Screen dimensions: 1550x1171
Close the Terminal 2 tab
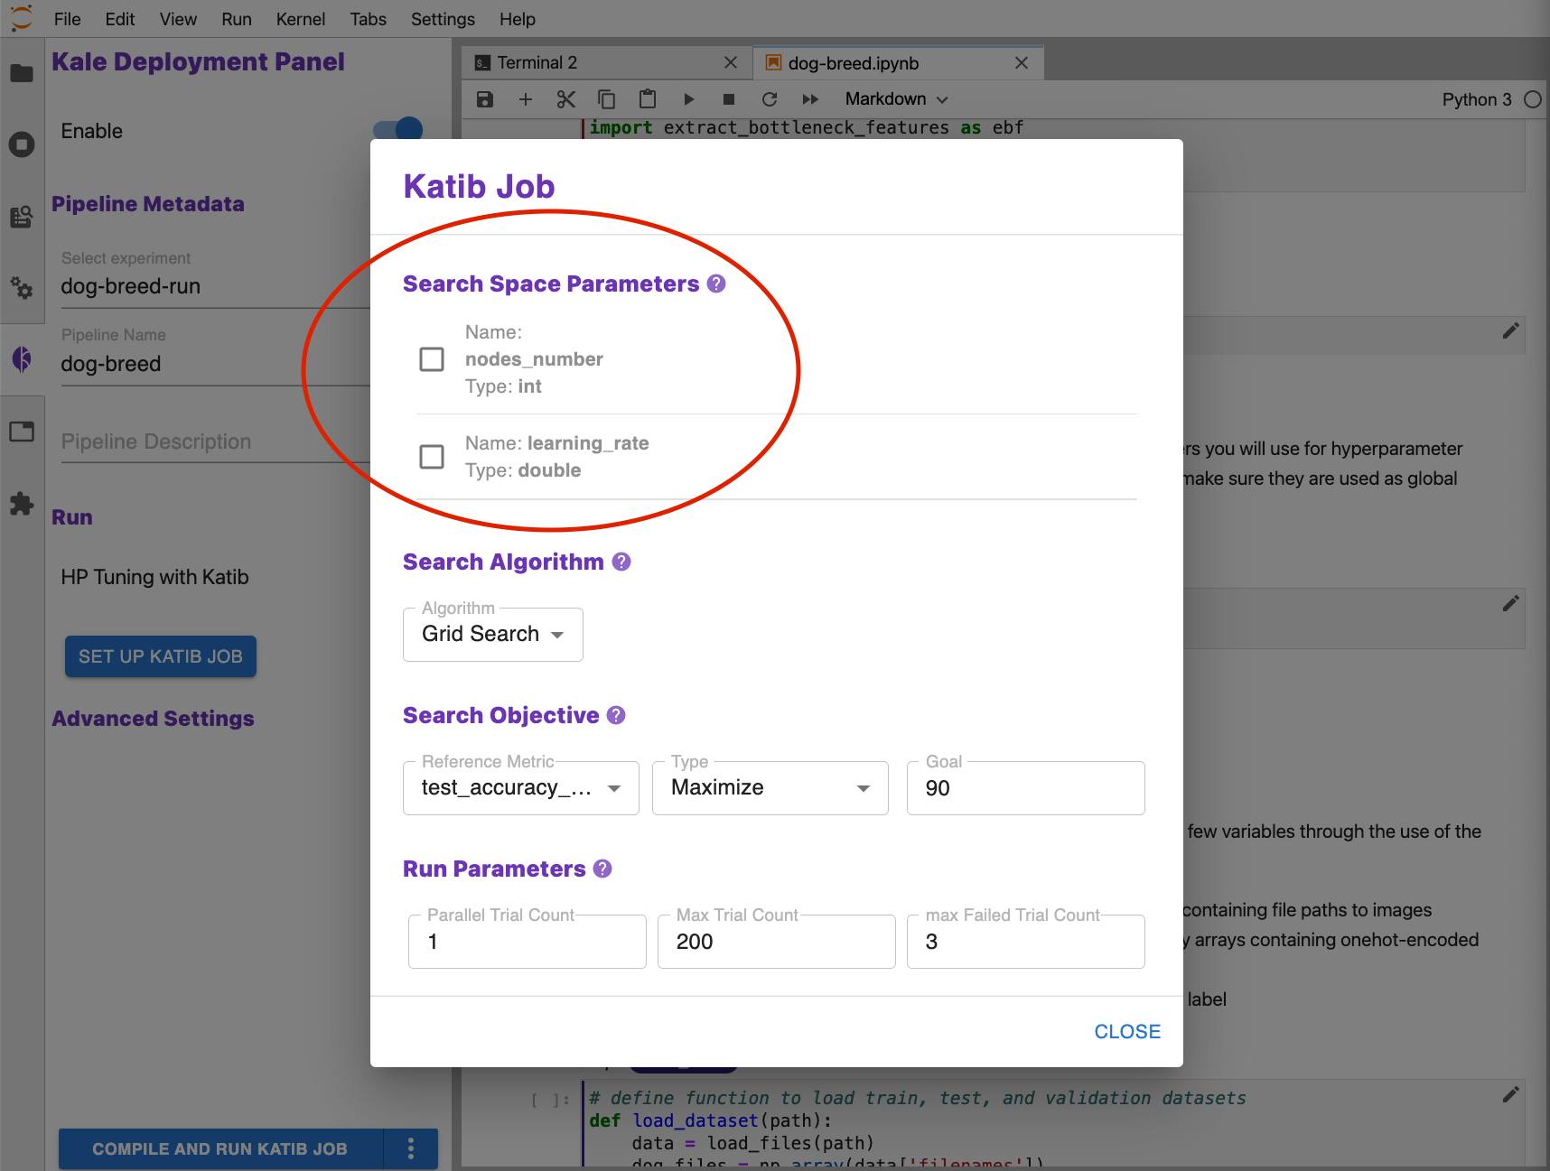[731, 62]
